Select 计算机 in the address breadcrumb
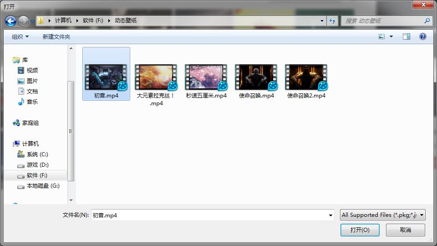This screenshot has height=246, width=437. click(63, 20)
